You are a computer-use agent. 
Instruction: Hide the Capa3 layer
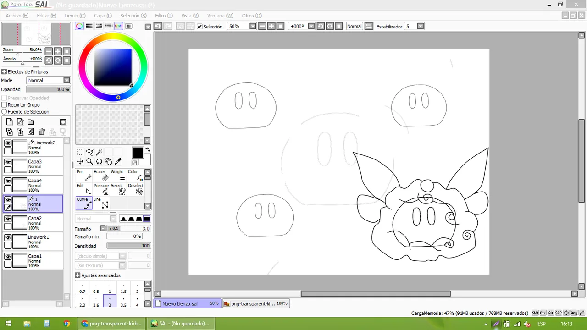click(x=8, y=162)
